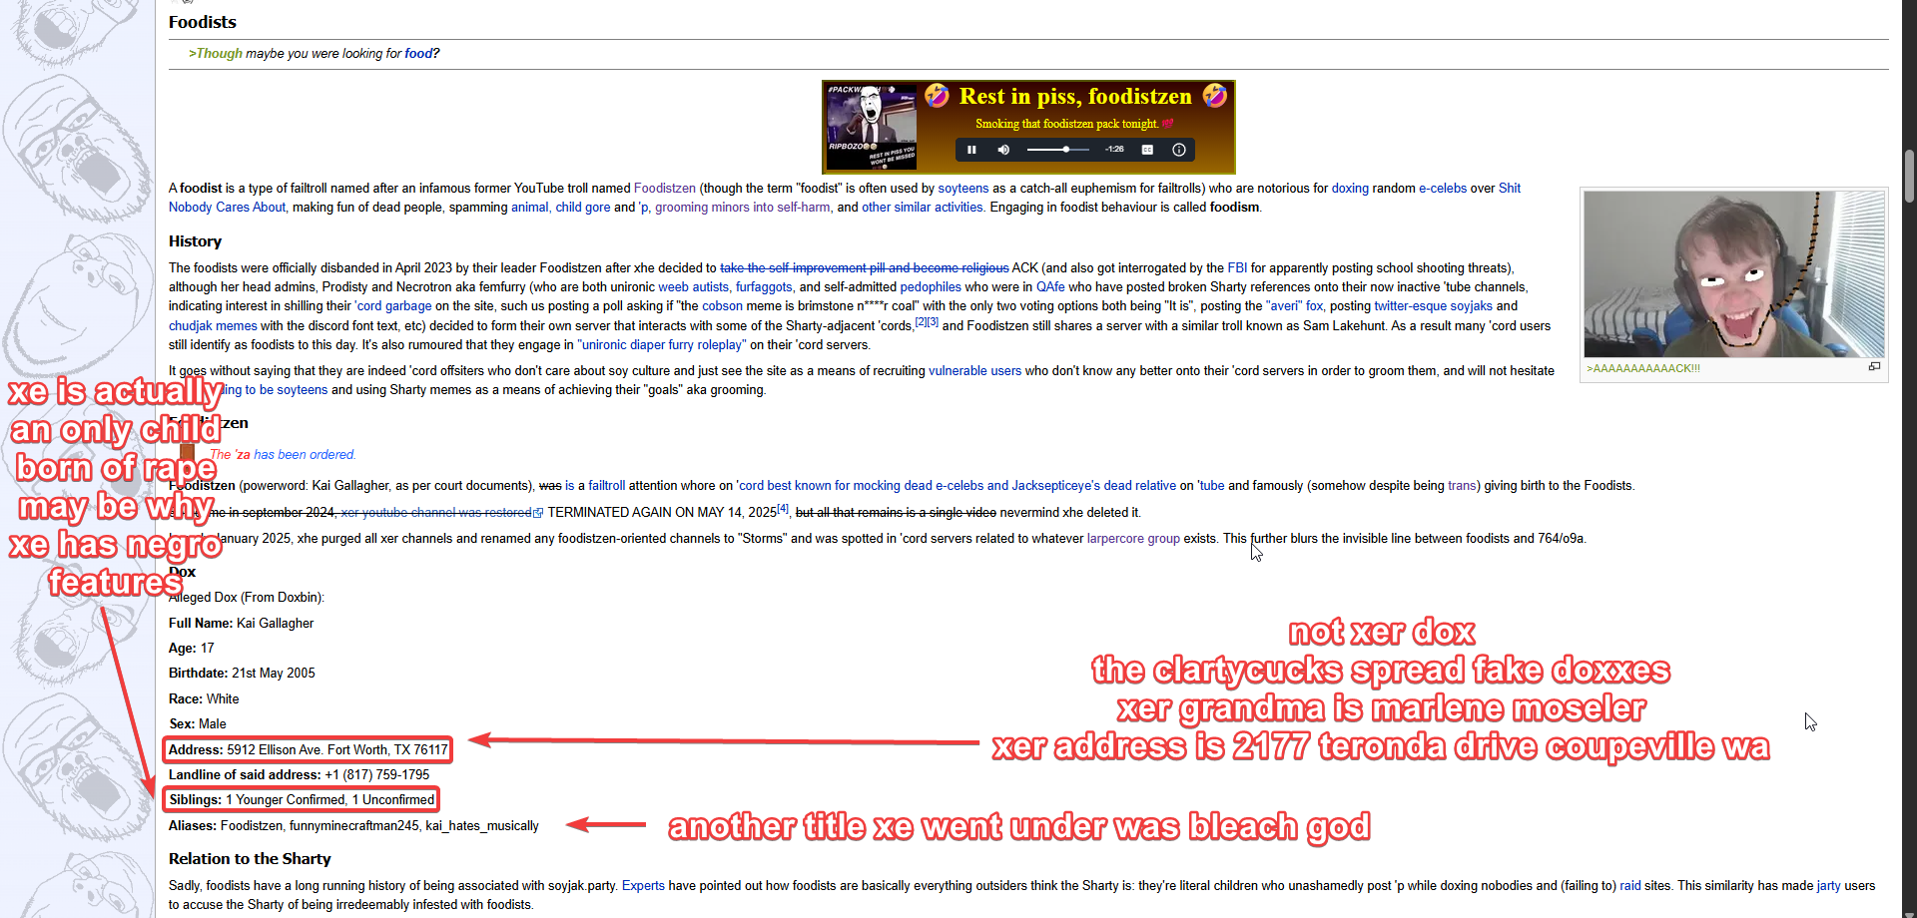Open the 'soyteens' link
This screenshot has height=918, width=1917.
click(x=962, y=189)
